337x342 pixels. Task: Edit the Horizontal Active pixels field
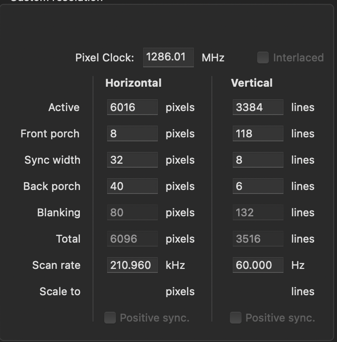132,107
